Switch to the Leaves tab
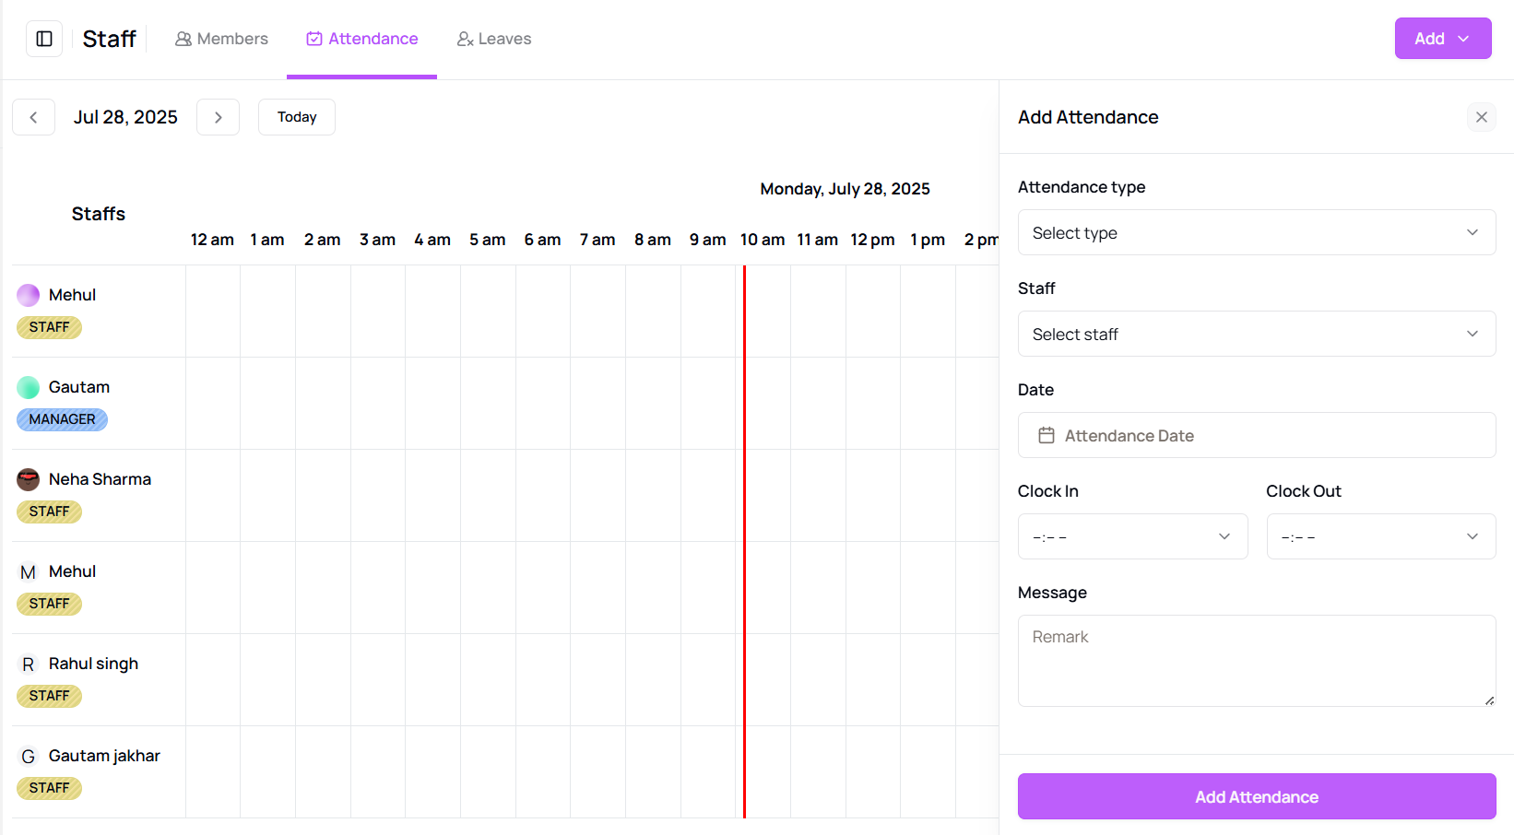Screen dimensions: 1514x835 click(x=494, y=39)
